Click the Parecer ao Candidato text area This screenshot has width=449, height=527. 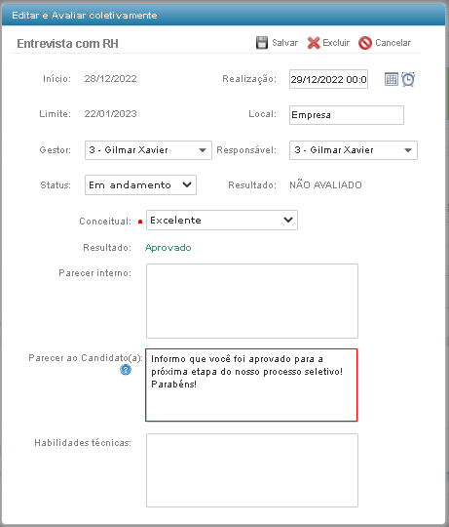click(x=251, y=385)
